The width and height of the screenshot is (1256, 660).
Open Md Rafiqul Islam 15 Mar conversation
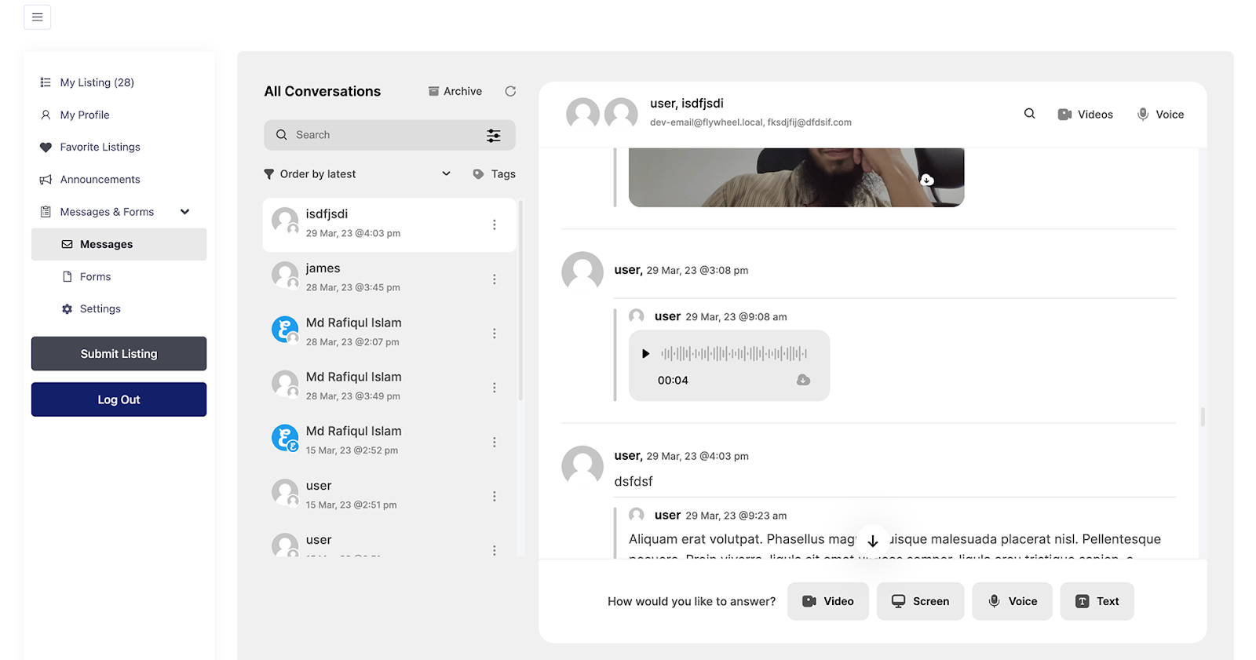click(389, 442)
